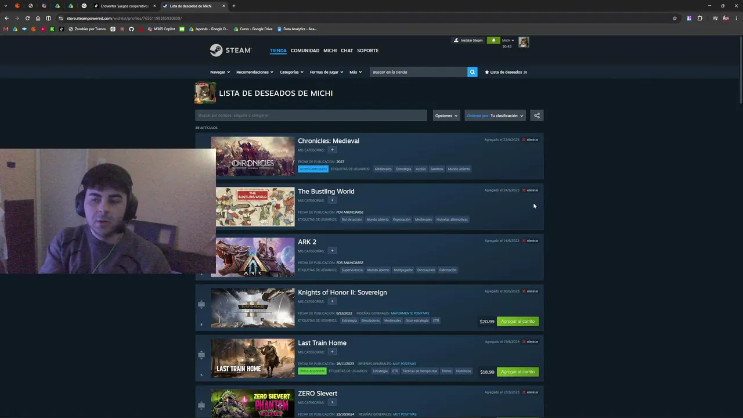
Task: Click the Steam logo in the header
Action: [230, 51]
